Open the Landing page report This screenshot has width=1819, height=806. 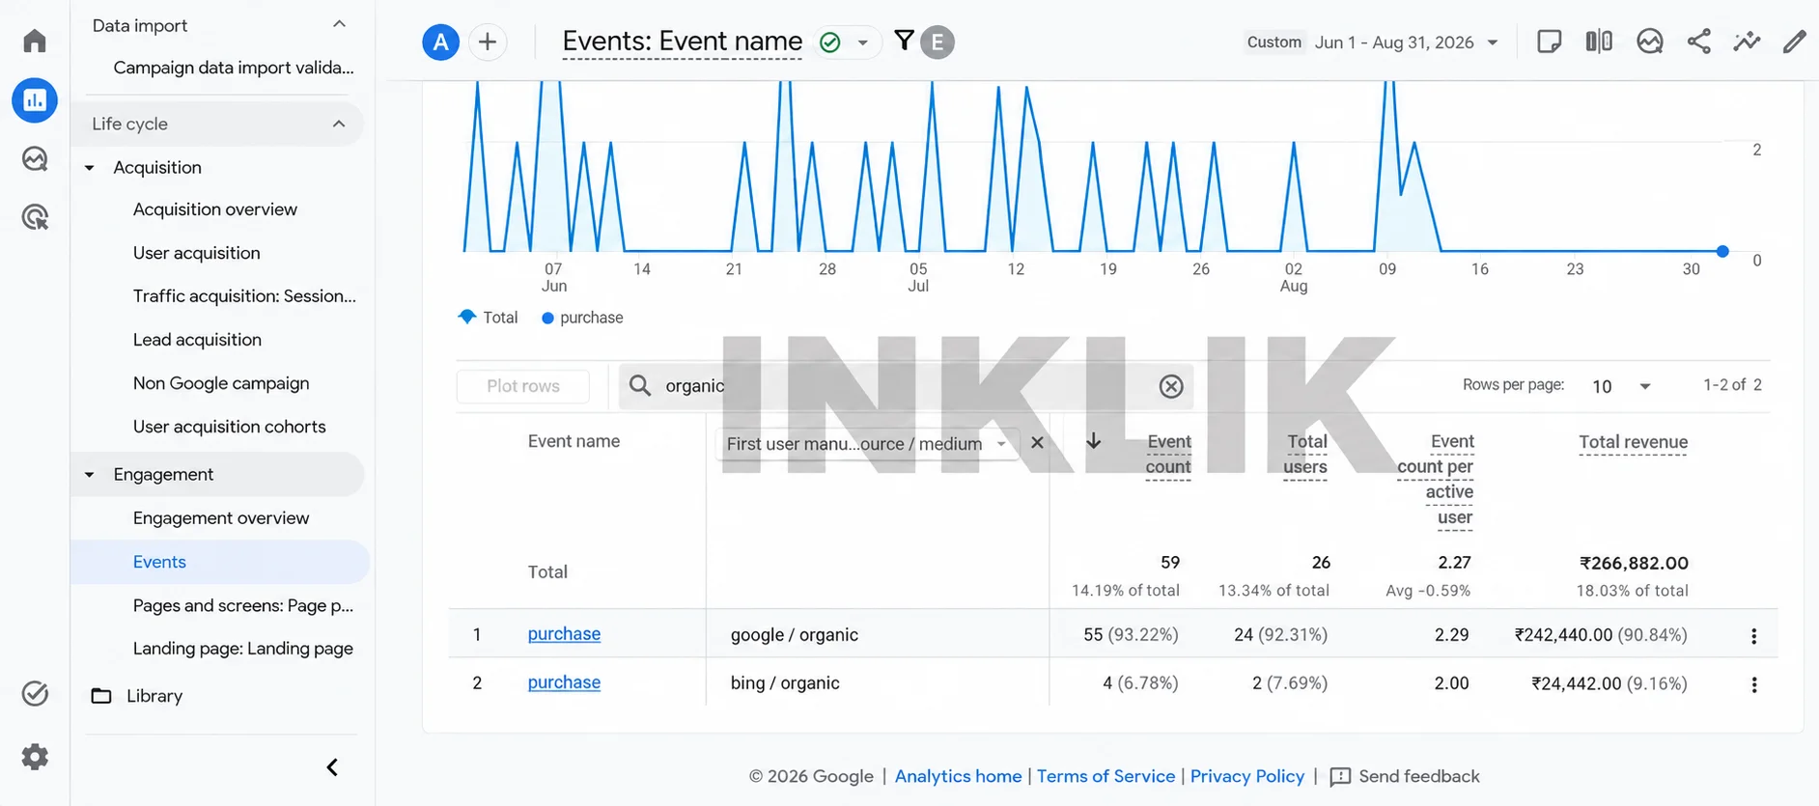click(243, 649)
